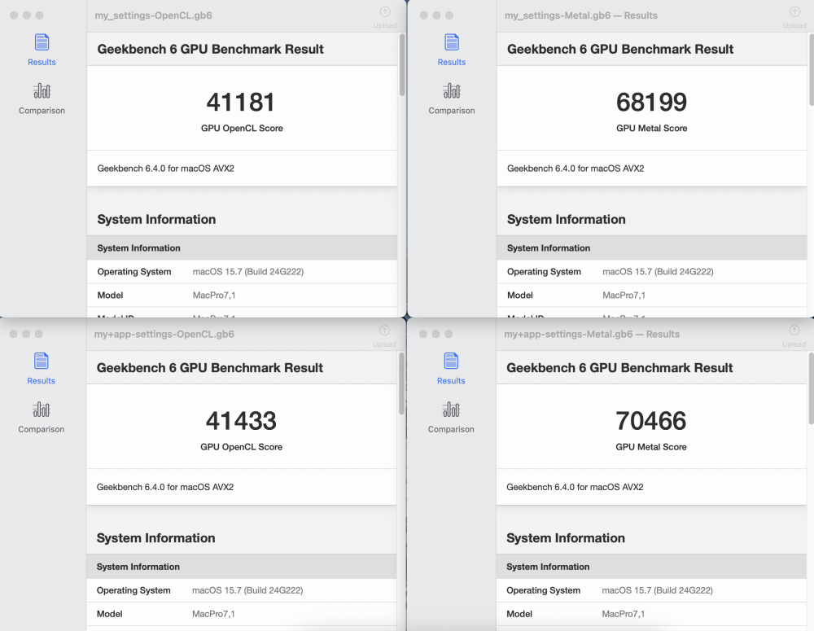Select the 41433 OpenCL score
The width and height of the screenshot is (814, 631).
click(x=241, y=421)
